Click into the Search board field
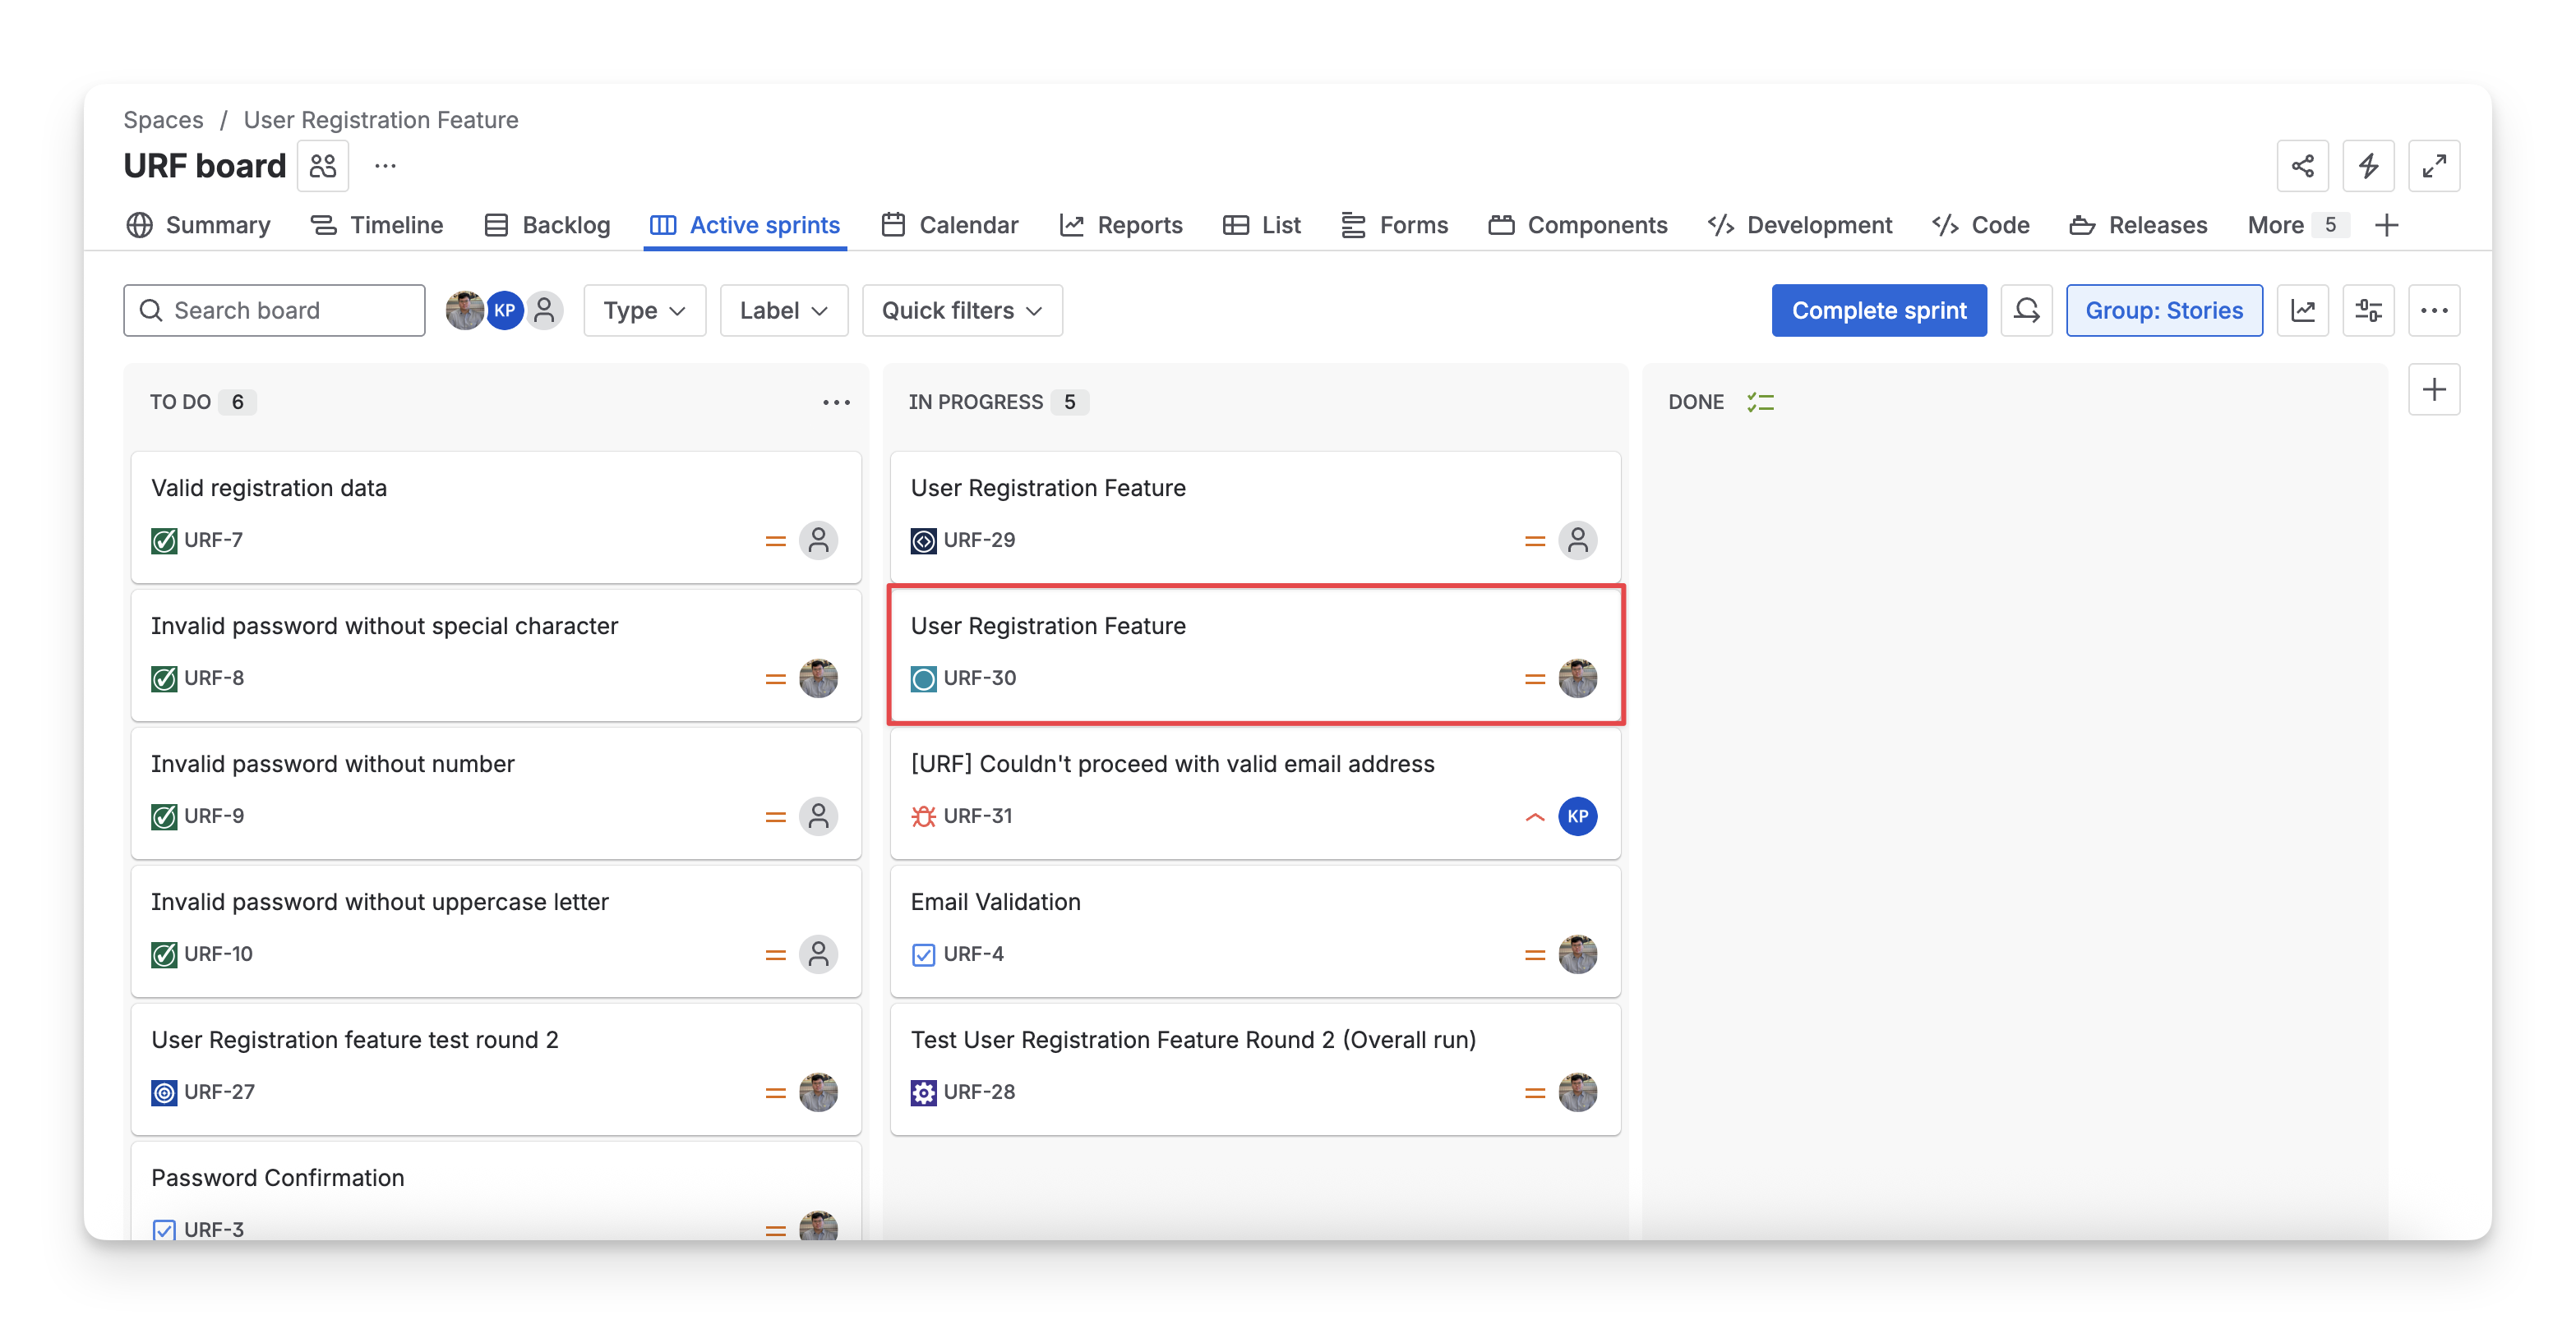This screenshot has width=2576, height=1324. 274,310
